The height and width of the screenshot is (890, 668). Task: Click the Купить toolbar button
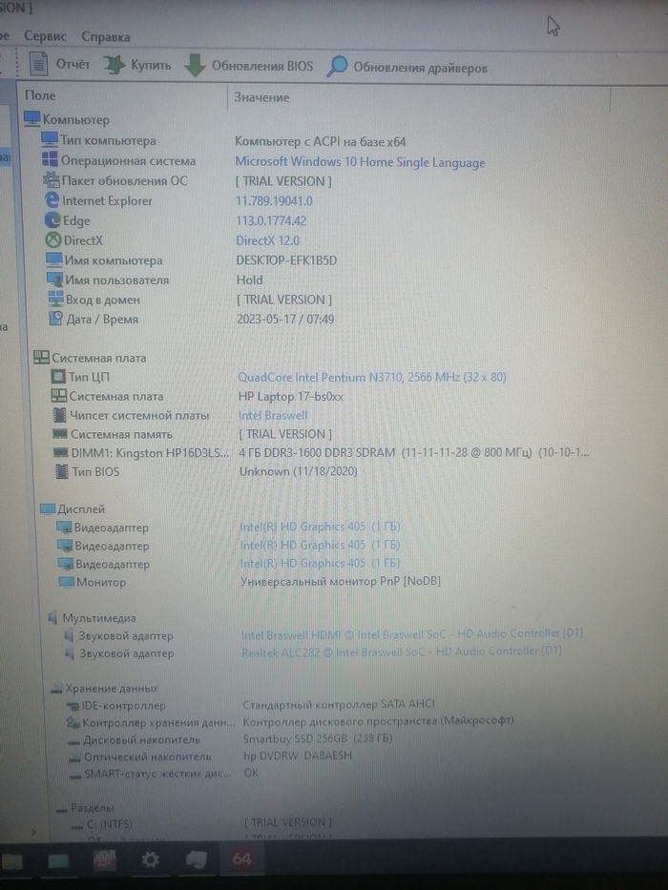[x=136, y=65]
